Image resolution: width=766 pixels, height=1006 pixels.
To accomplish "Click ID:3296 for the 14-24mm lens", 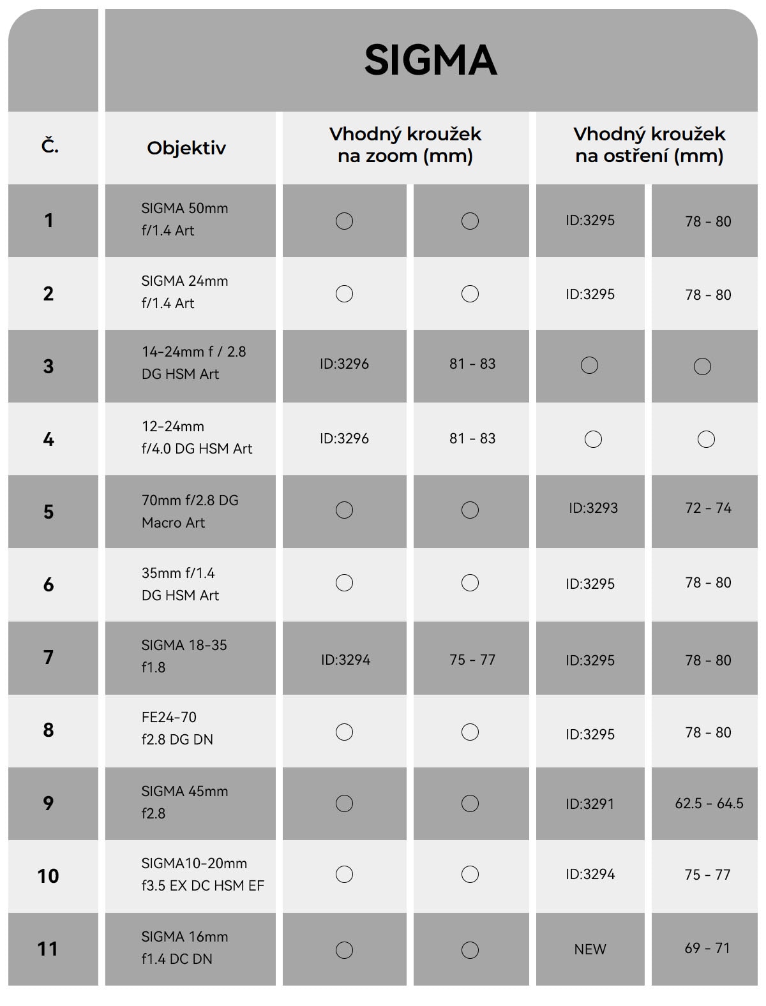I will 345,364.
